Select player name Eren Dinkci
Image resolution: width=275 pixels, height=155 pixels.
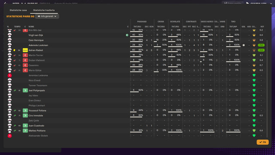point(35,100)
